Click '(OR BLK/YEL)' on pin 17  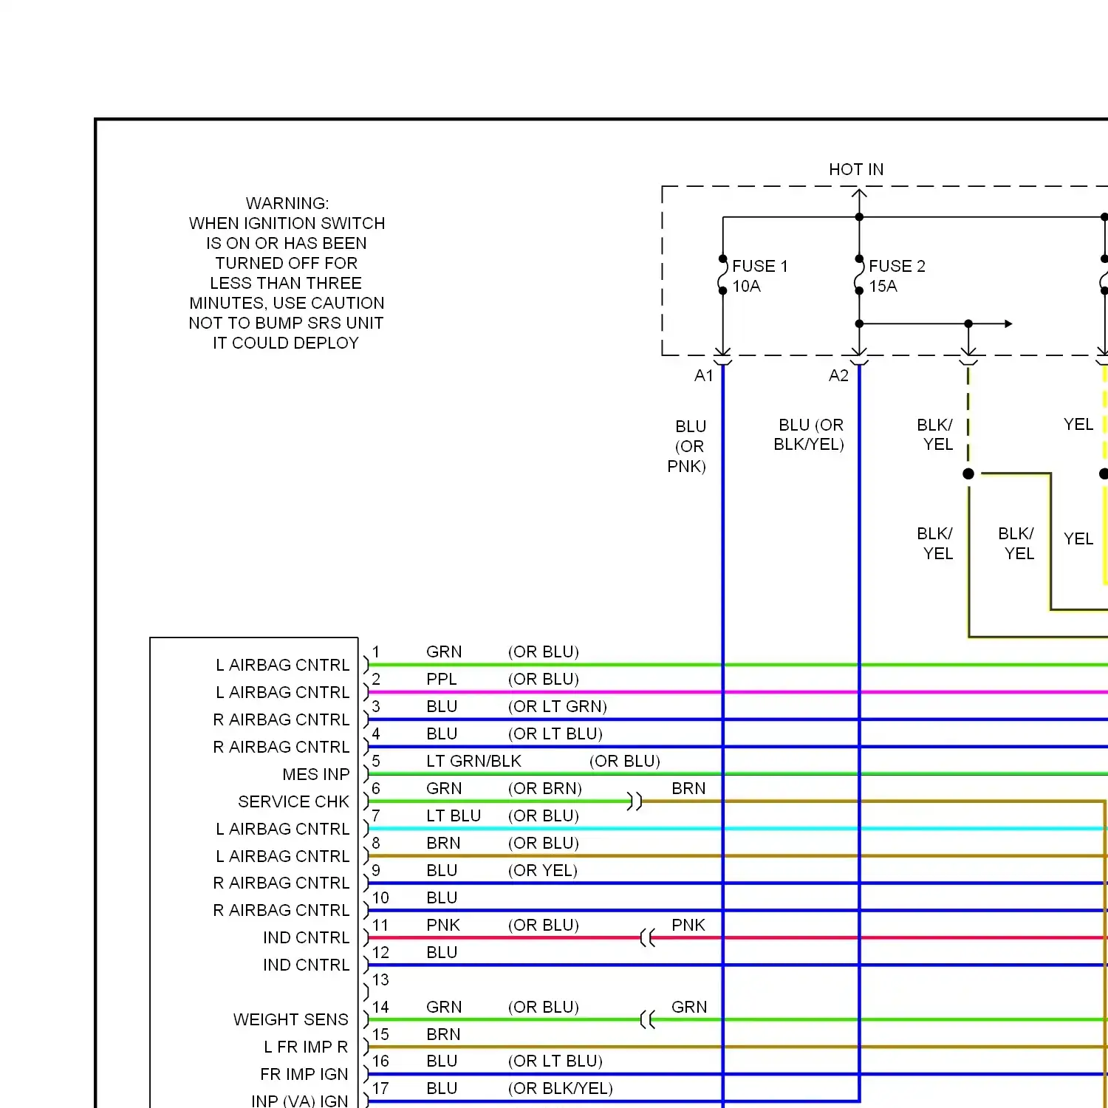561,1088
